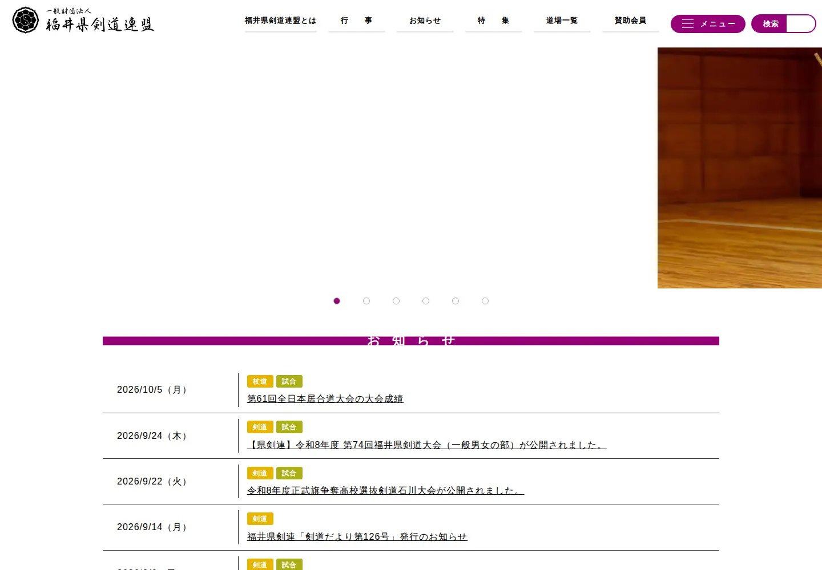
Task: Select the fourth carousel slide dot
Action: tap(426, 301)
